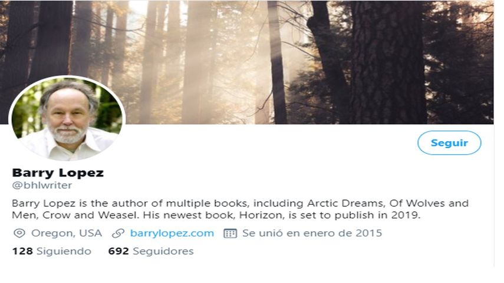The image size is (504, 283).
Task: Click the Oregon, USA location text
Action: pos(67,233)
